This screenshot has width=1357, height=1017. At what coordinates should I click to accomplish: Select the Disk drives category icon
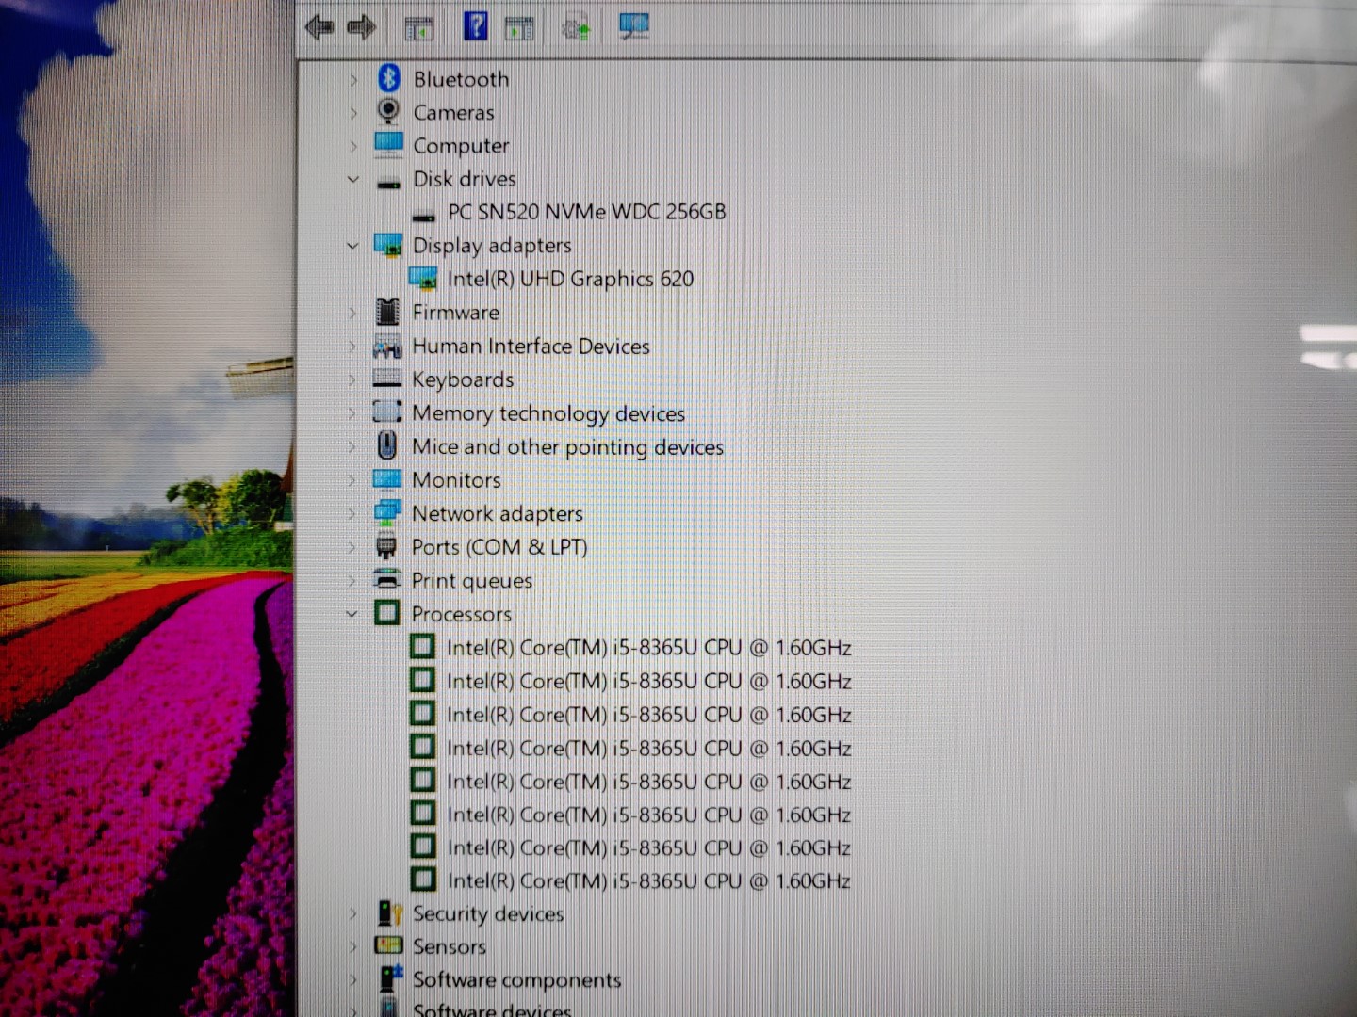pyautogui.click(x=388, y=184)
